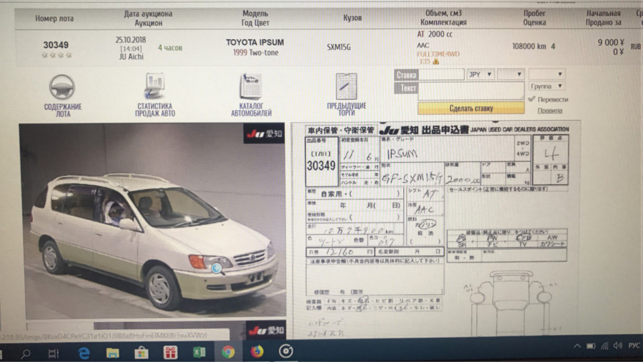Open the Правила link
The height and width of the screenshot is (362, 643).
(550, 111)
